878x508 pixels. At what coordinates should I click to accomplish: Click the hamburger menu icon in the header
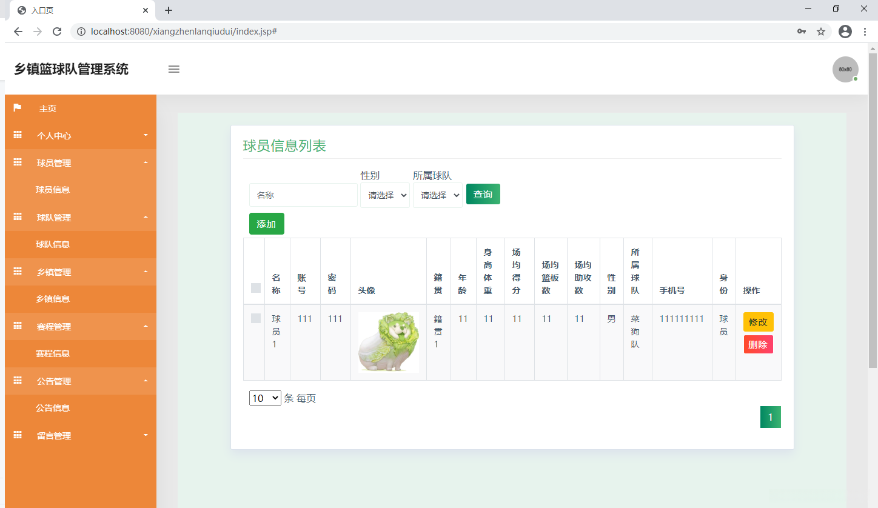[174, 69]
